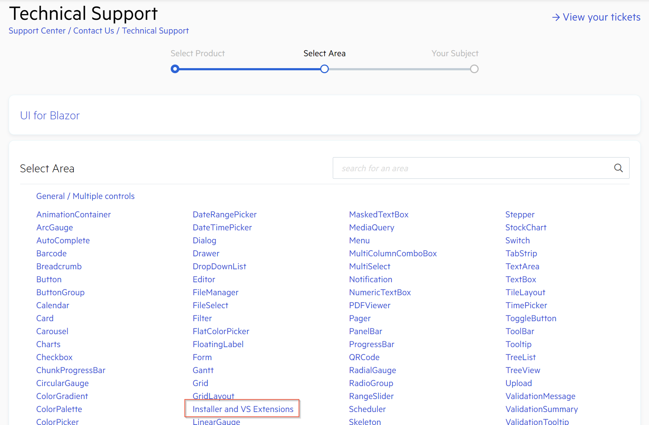Choose the Calendar area
This screenshot has width=649, height=425.
pos(53,305)
